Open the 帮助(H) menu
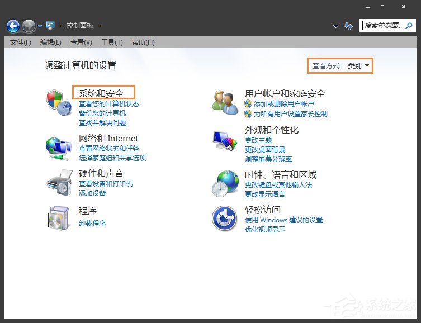The image size is (421, 323). pyautogui.click(x=143, y=42)
